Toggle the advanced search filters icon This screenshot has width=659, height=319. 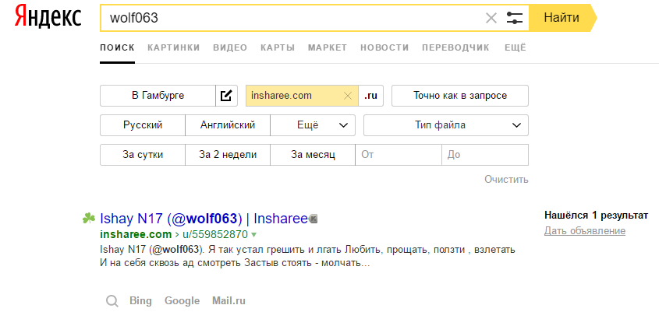515,18
